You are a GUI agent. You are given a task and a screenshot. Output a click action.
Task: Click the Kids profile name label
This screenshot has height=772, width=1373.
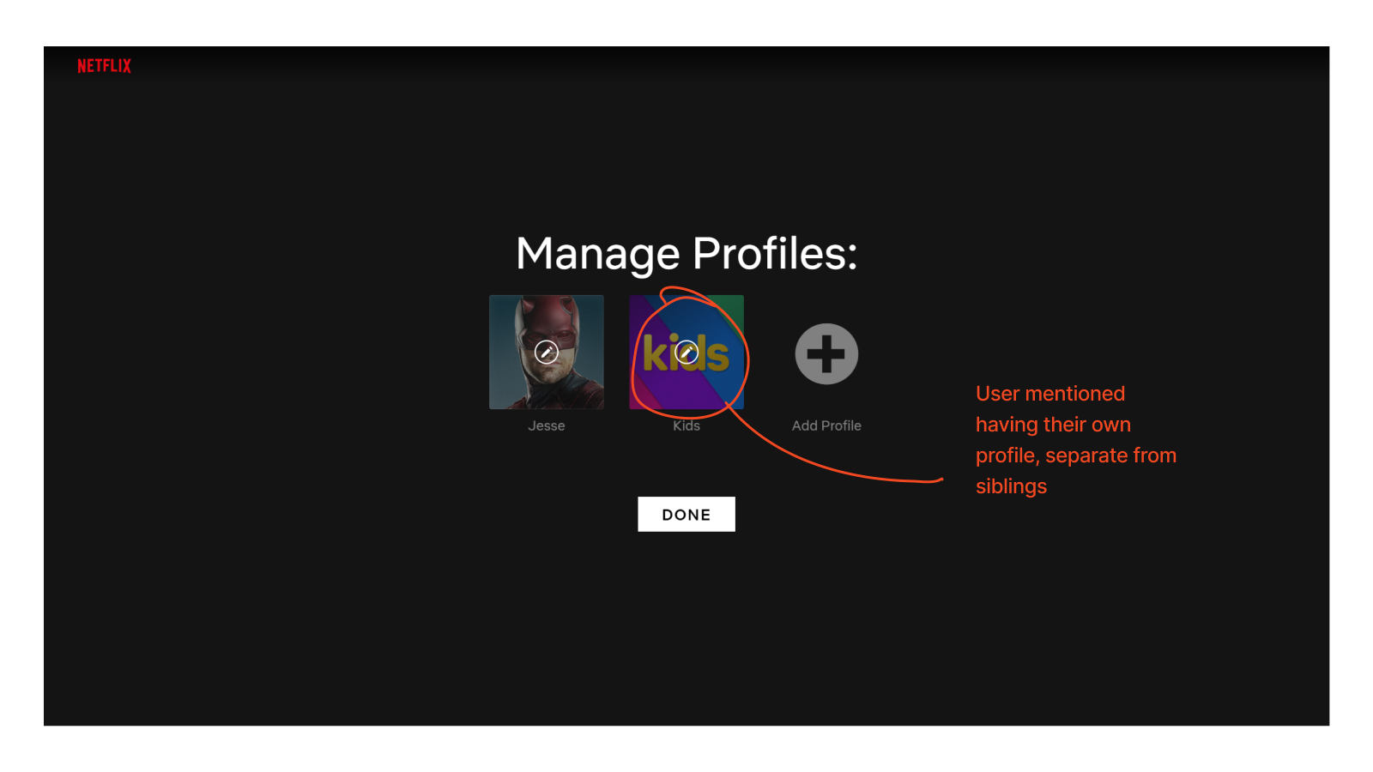686,425
